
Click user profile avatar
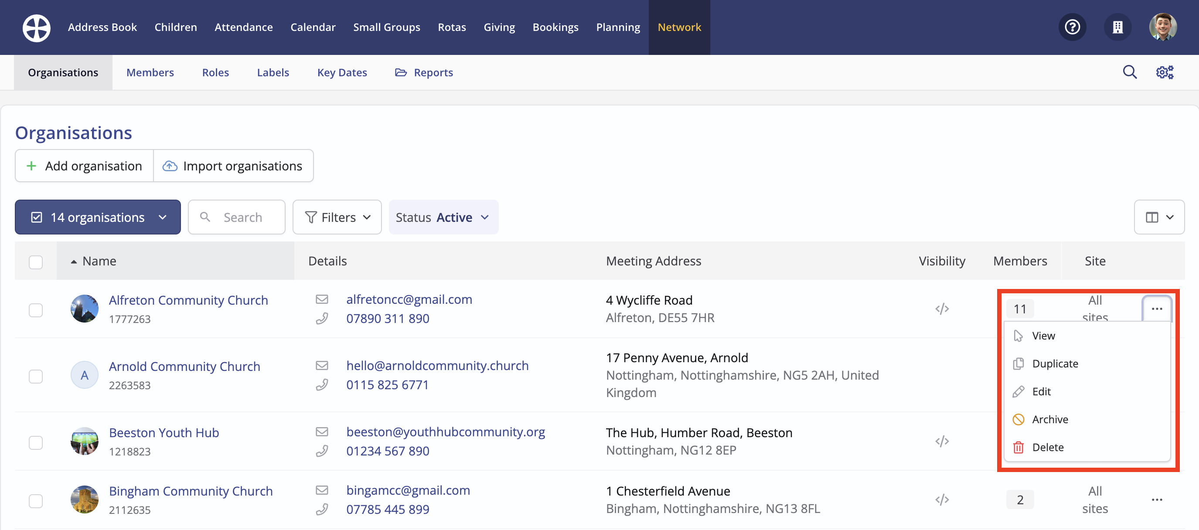[x=1163, y=27]
